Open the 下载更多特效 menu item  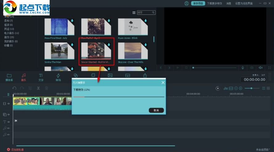pyautogui.click(x=214, y=3)
